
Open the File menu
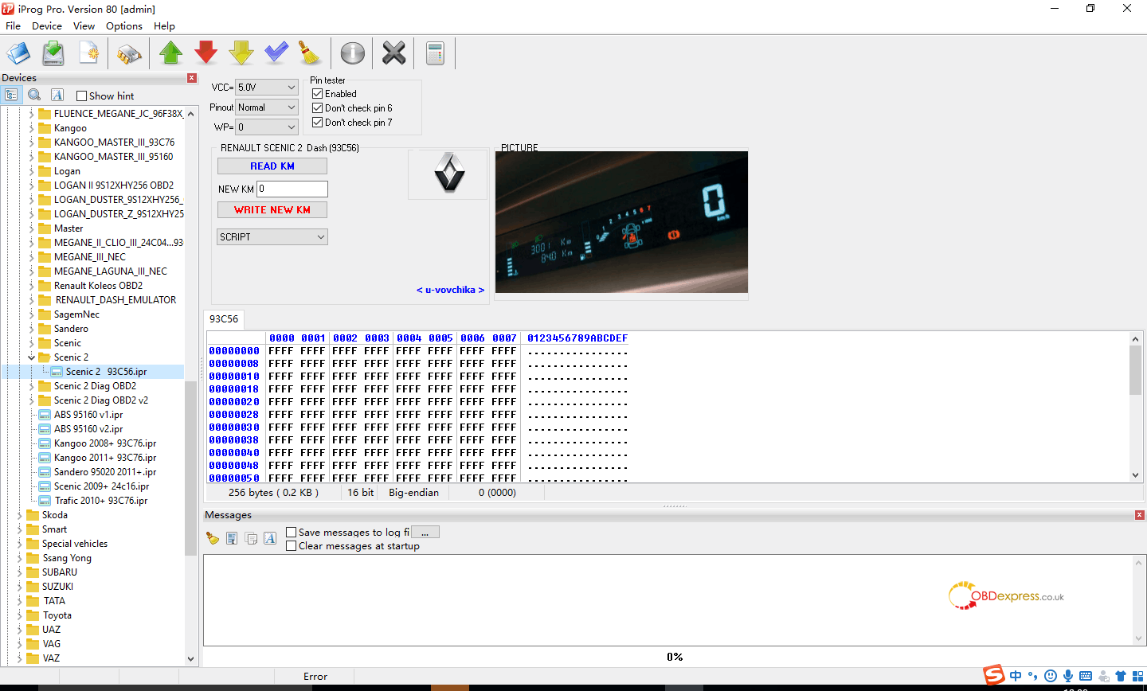(14, 26)
